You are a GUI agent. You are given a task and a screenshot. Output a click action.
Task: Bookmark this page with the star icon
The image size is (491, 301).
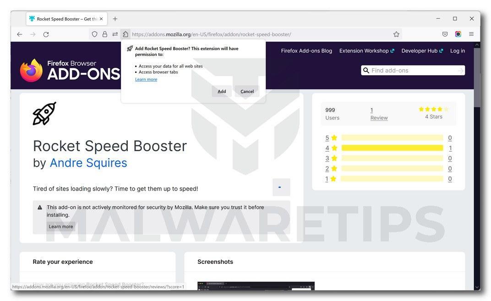[x=396, y=34]
